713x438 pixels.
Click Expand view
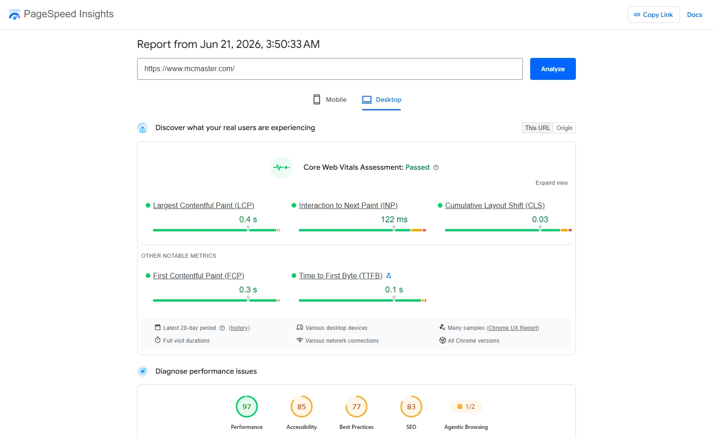[552, 183]
